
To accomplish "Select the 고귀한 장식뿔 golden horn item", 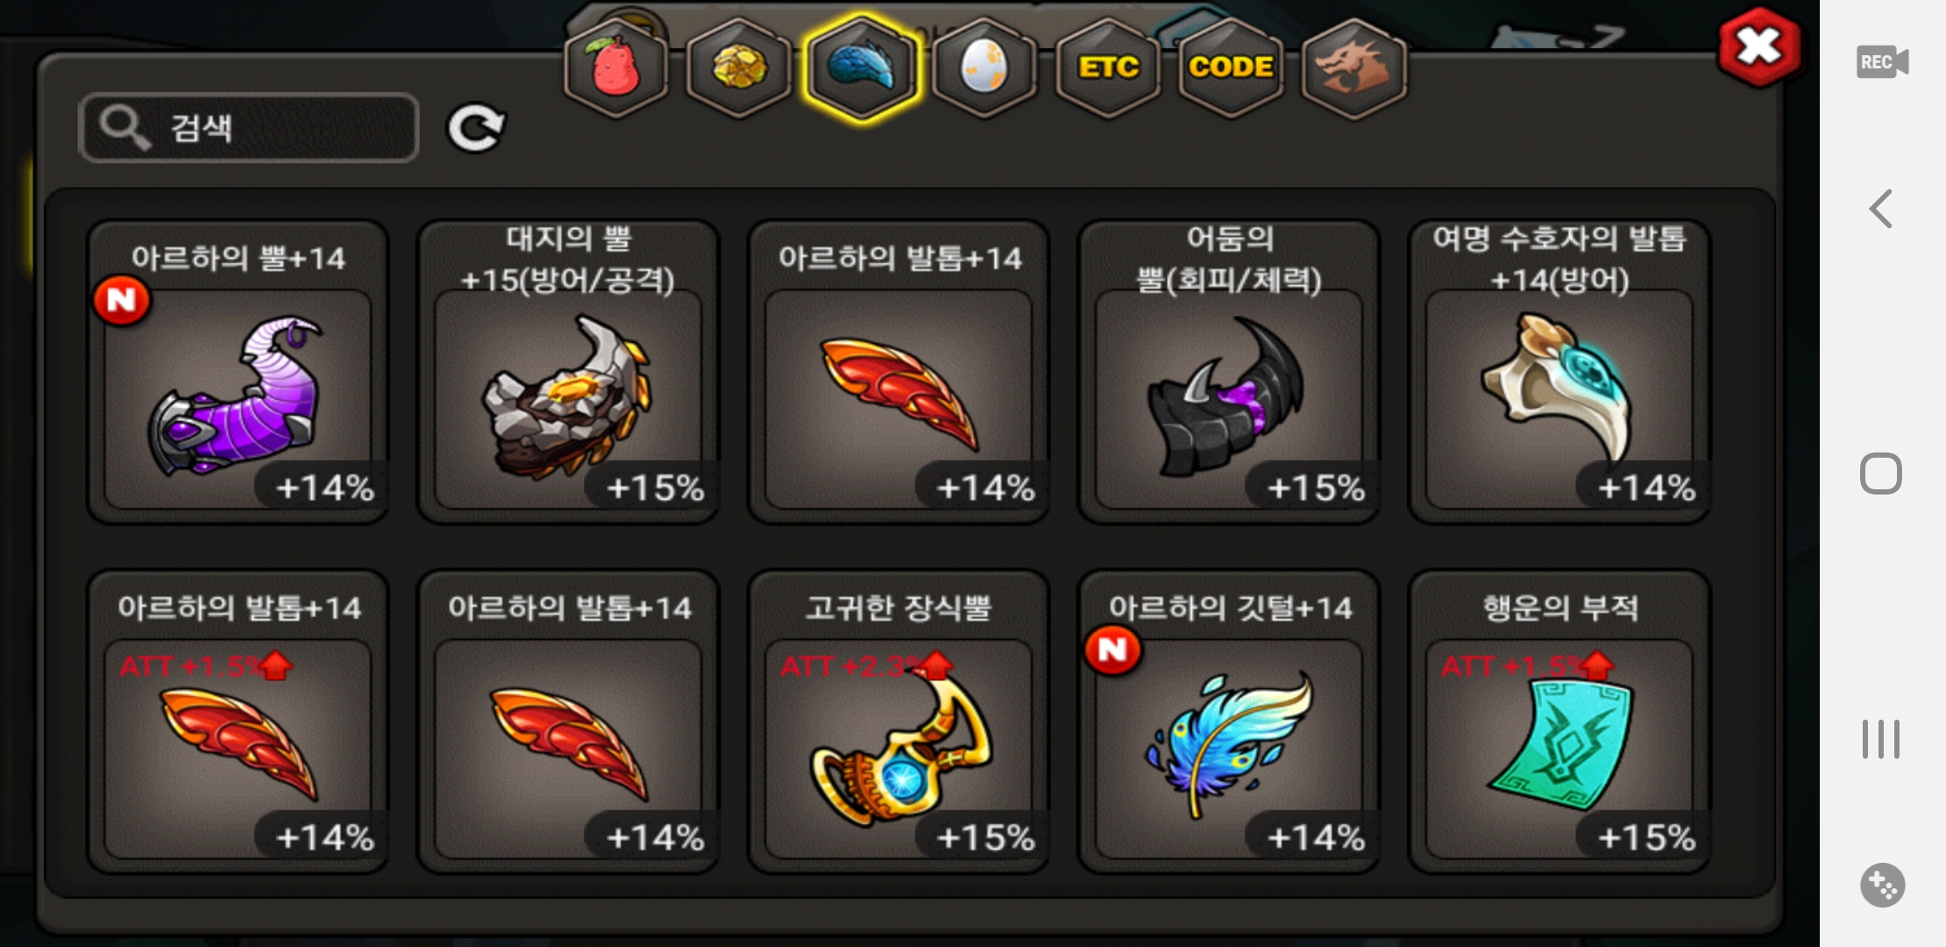I will tap(898, 722).
